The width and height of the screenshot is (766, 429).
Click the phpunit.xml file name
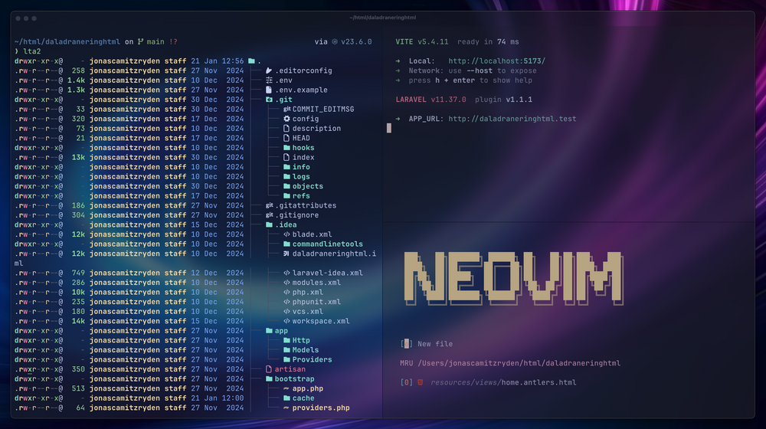pos(316,302)
